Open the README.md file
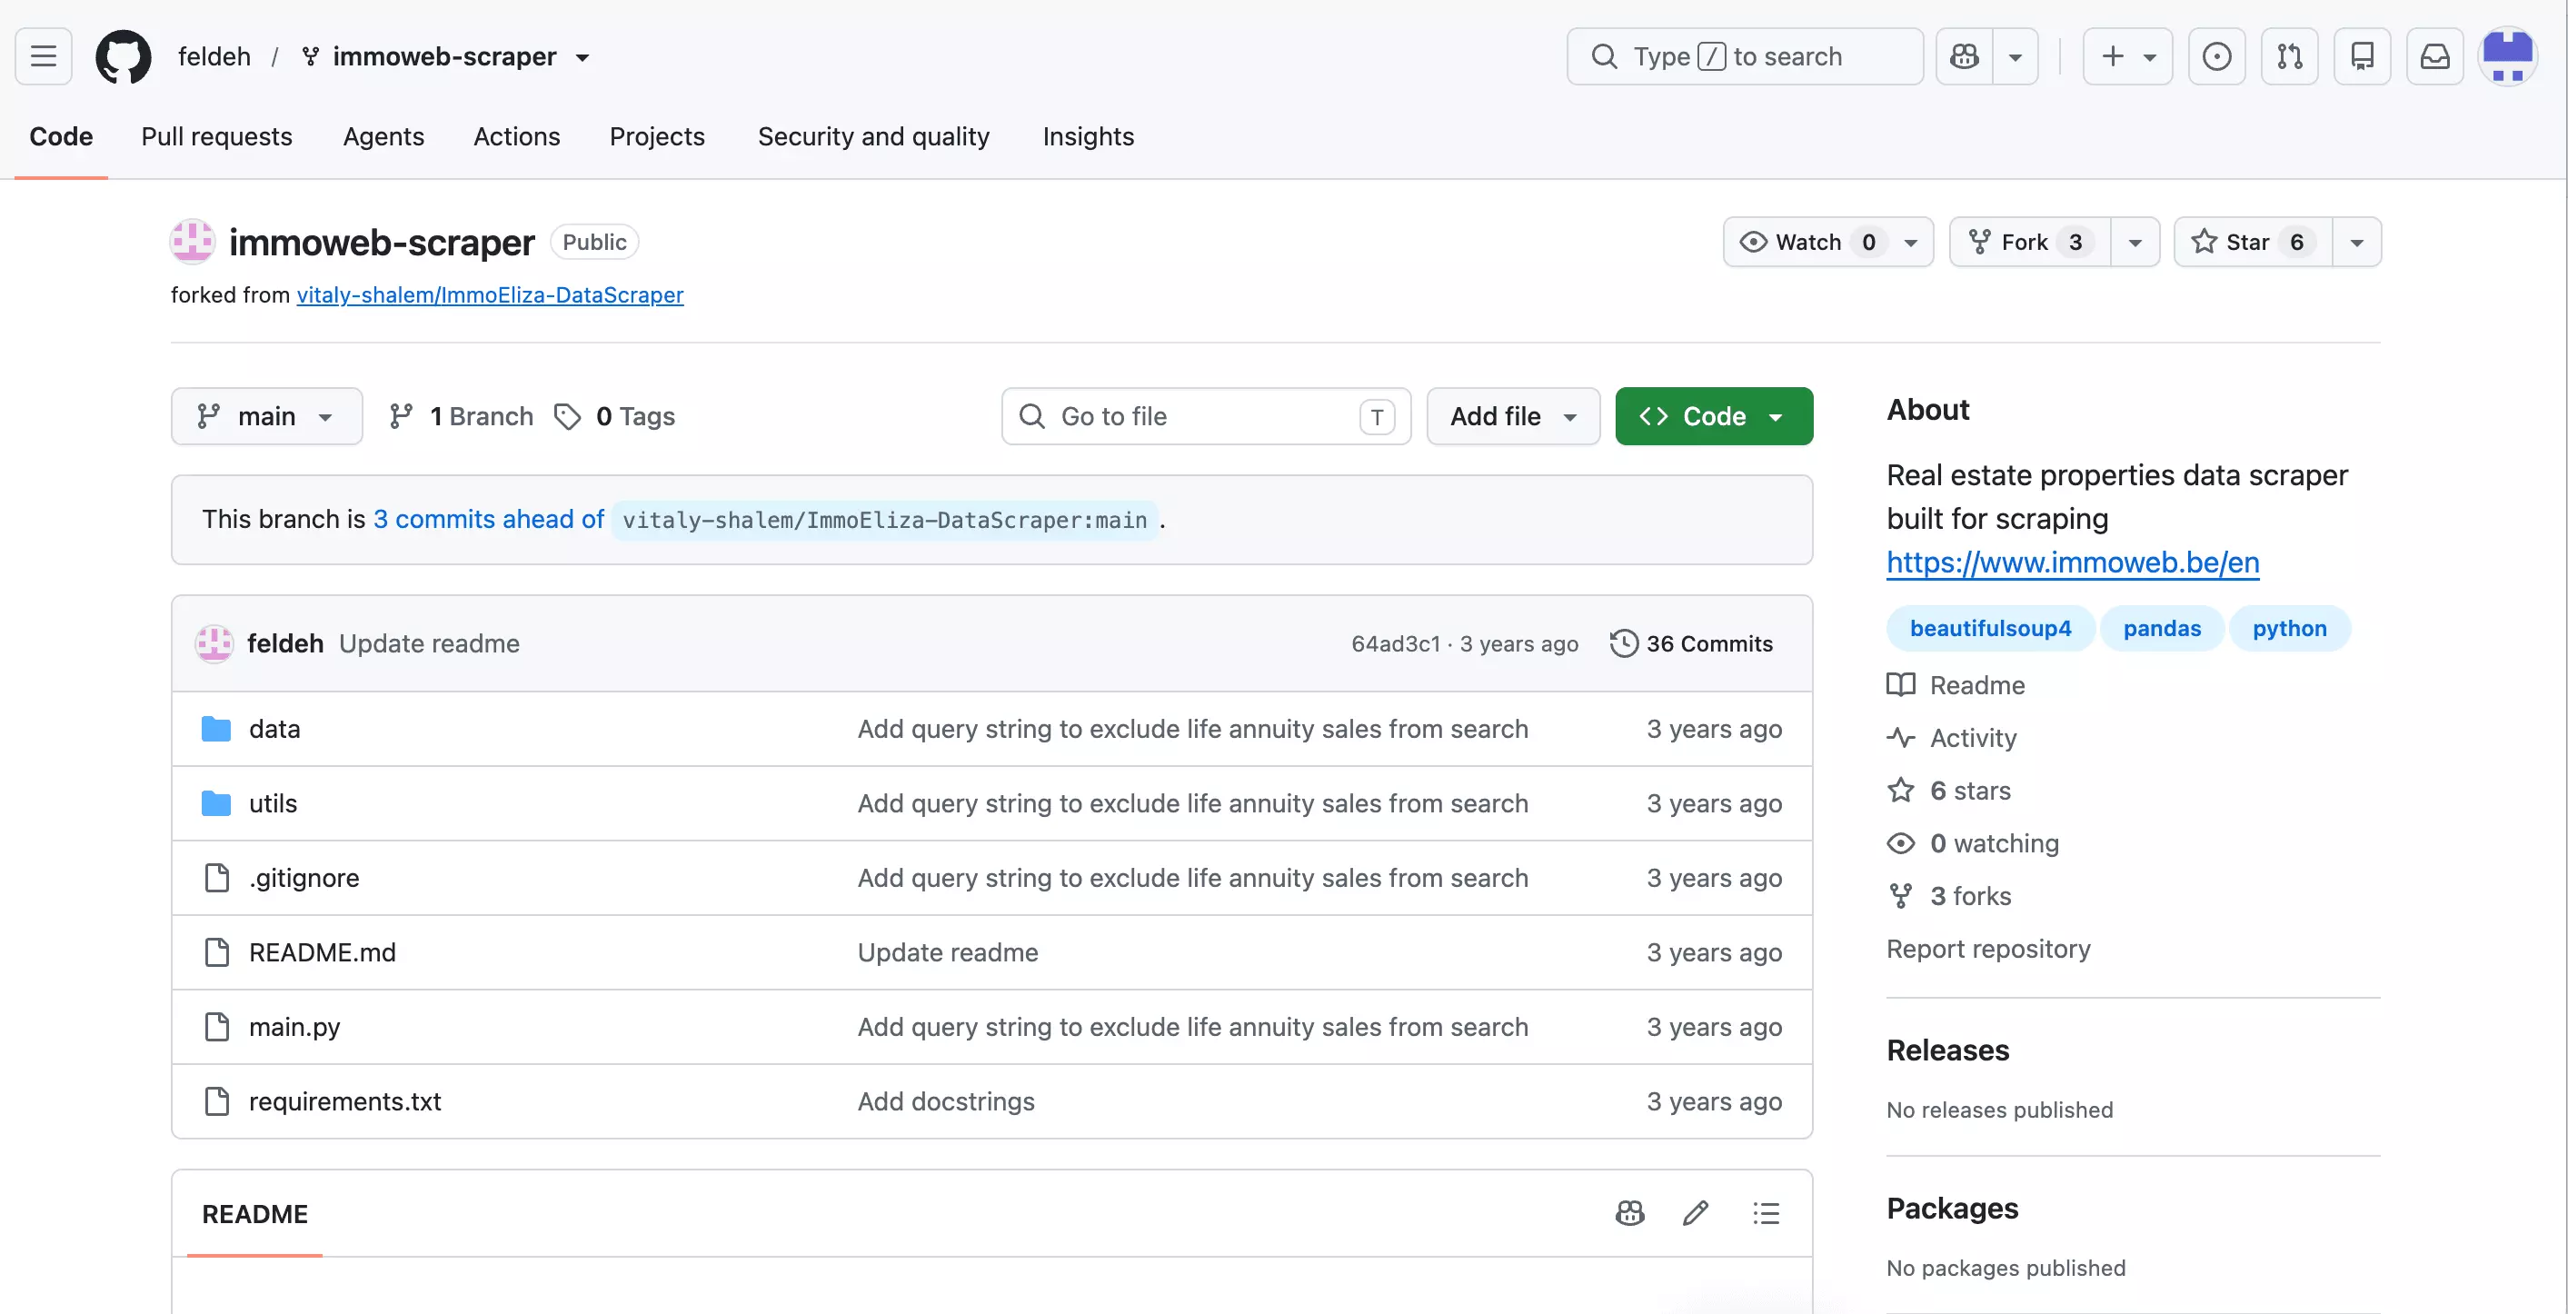 tap(322, 952)
